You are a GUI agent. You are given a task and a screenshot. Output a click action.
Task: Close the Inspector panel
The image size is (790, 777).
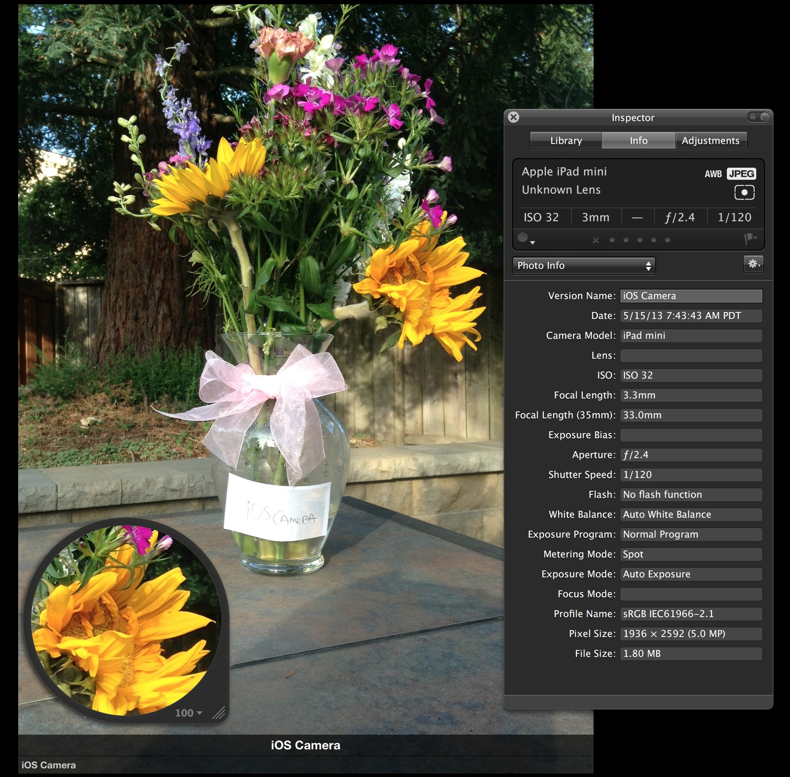(514, 117)
